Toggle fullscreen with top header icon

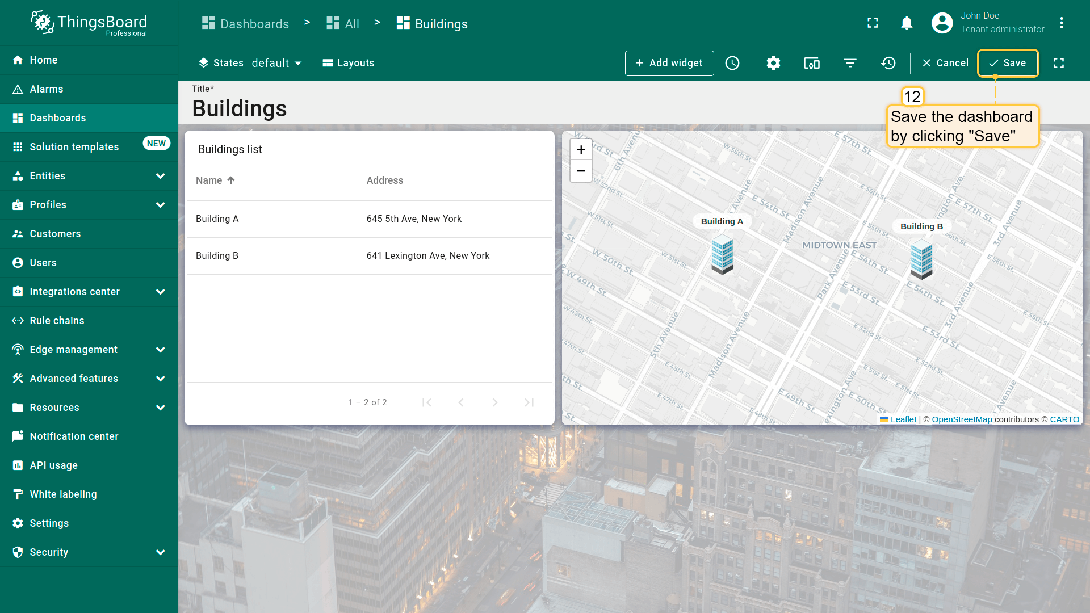pyautogui.click(x=873, y=23)
